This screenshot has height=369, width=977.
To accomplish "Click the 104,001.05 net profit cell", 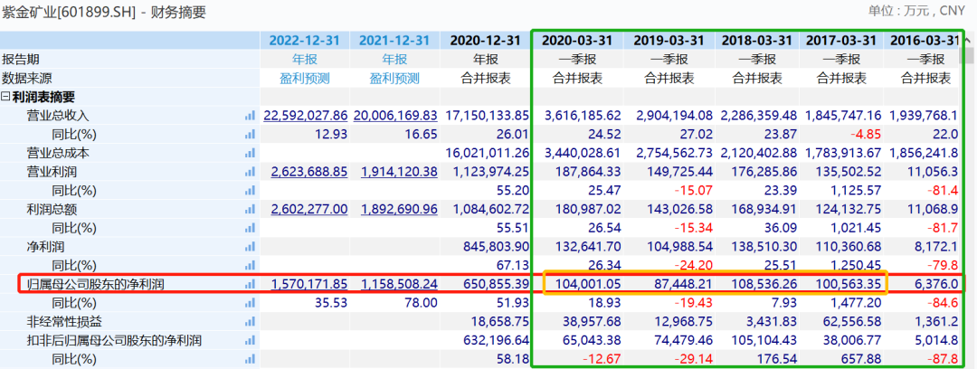I will [x=590, y=284].
